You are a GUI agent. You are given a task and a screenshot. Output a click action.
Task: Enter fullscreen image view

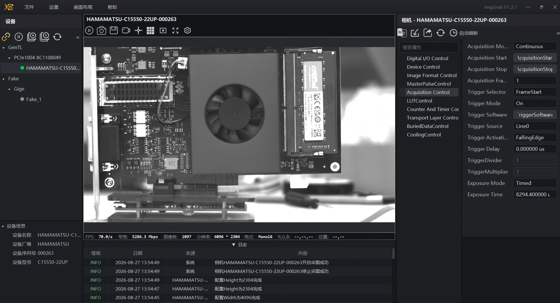175,30
